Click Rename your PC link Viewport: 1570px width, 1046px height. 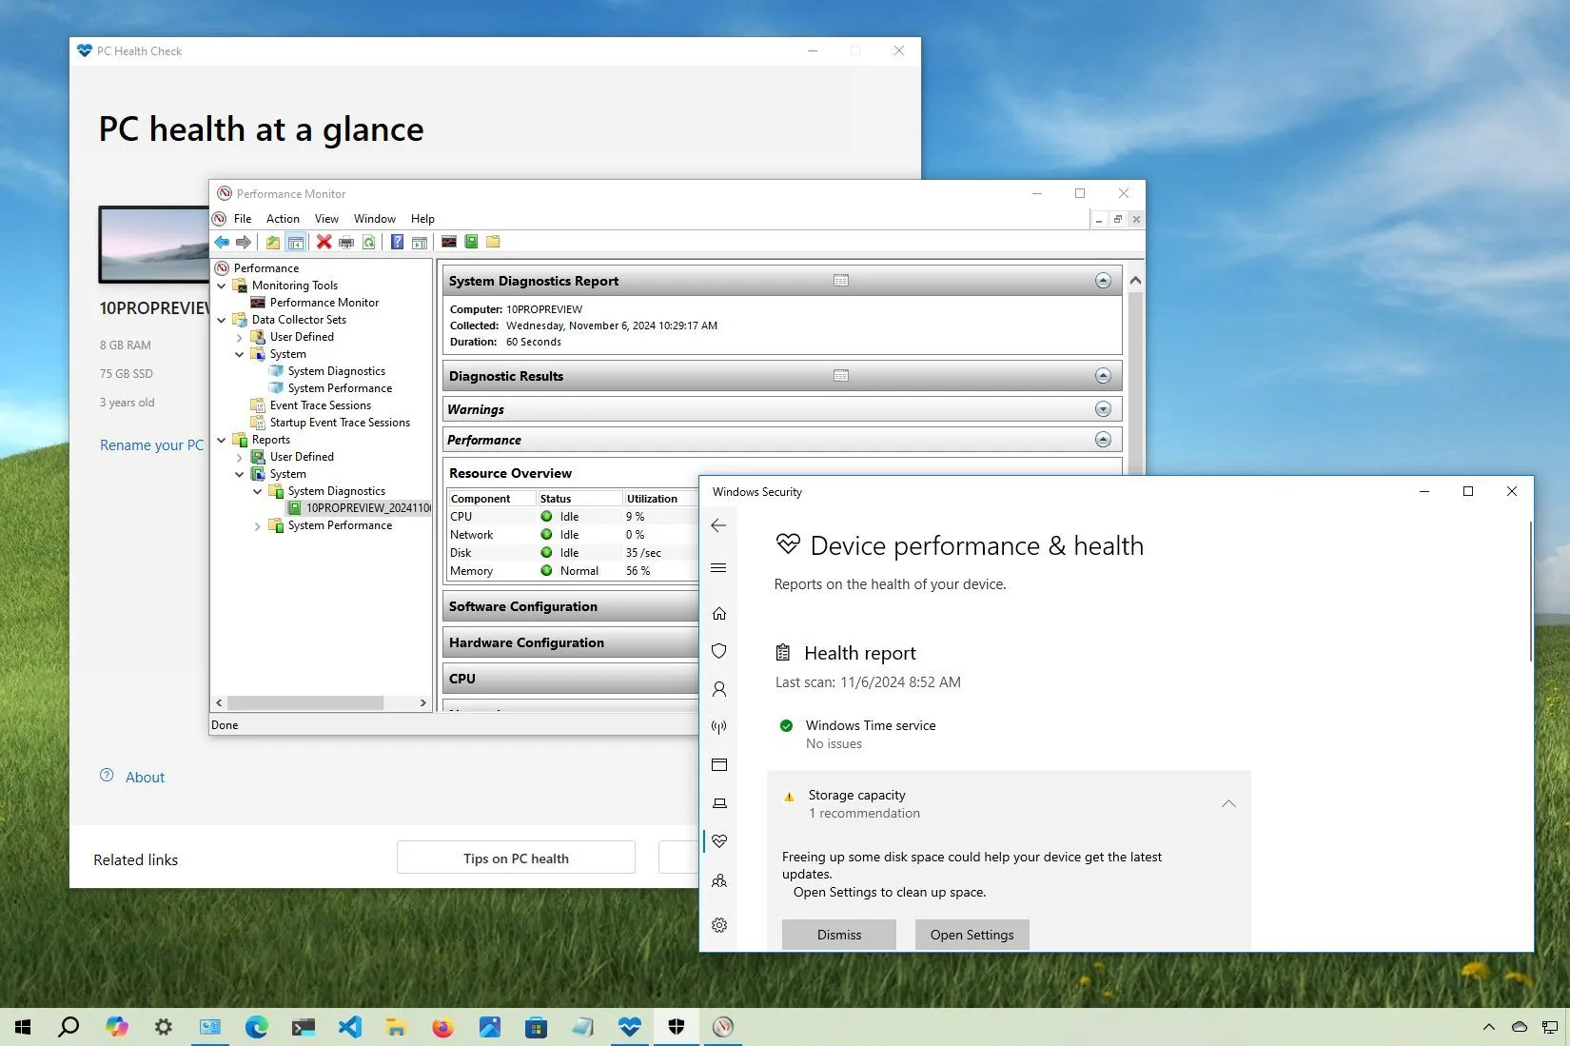click(151, 444)
